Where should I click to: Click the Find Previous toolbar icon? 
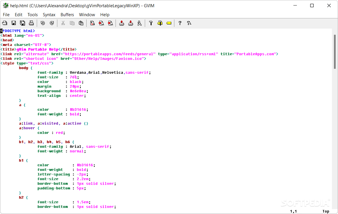pyautogui.click(x=110, y=23)
